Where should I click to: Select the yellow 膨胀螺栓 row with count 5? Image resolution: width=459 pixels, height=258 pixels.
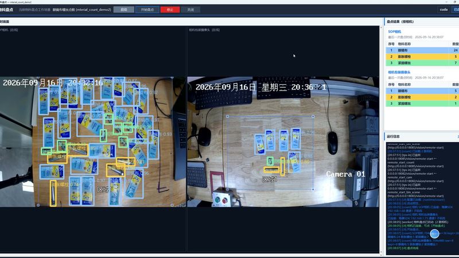tap(422, 56)
